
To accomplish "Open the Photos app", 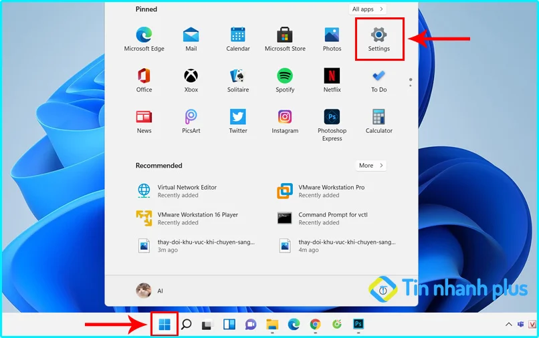I will pyautogui.click(x=332, y=39).
